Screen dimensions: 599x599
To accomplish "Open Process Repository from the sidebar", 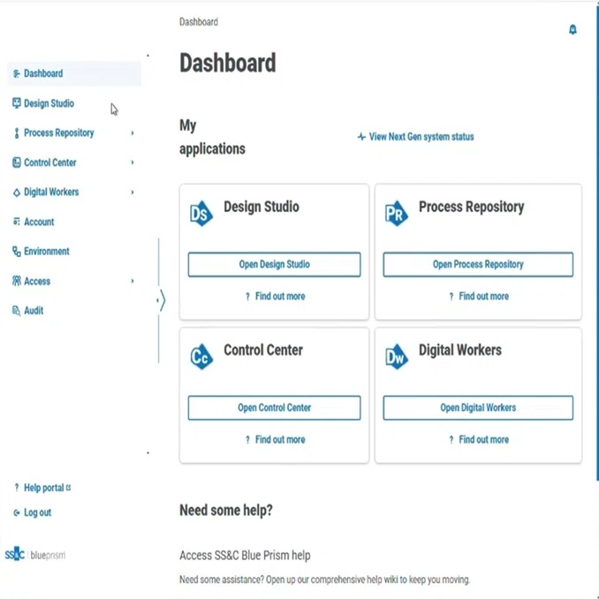I will coord(74,133).
